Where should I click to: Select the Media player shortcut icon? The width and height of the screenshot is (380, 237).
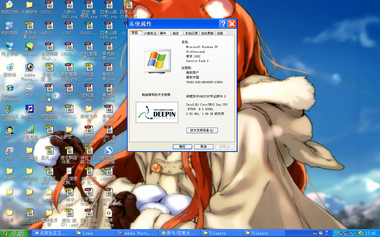(x=29, y=111)
